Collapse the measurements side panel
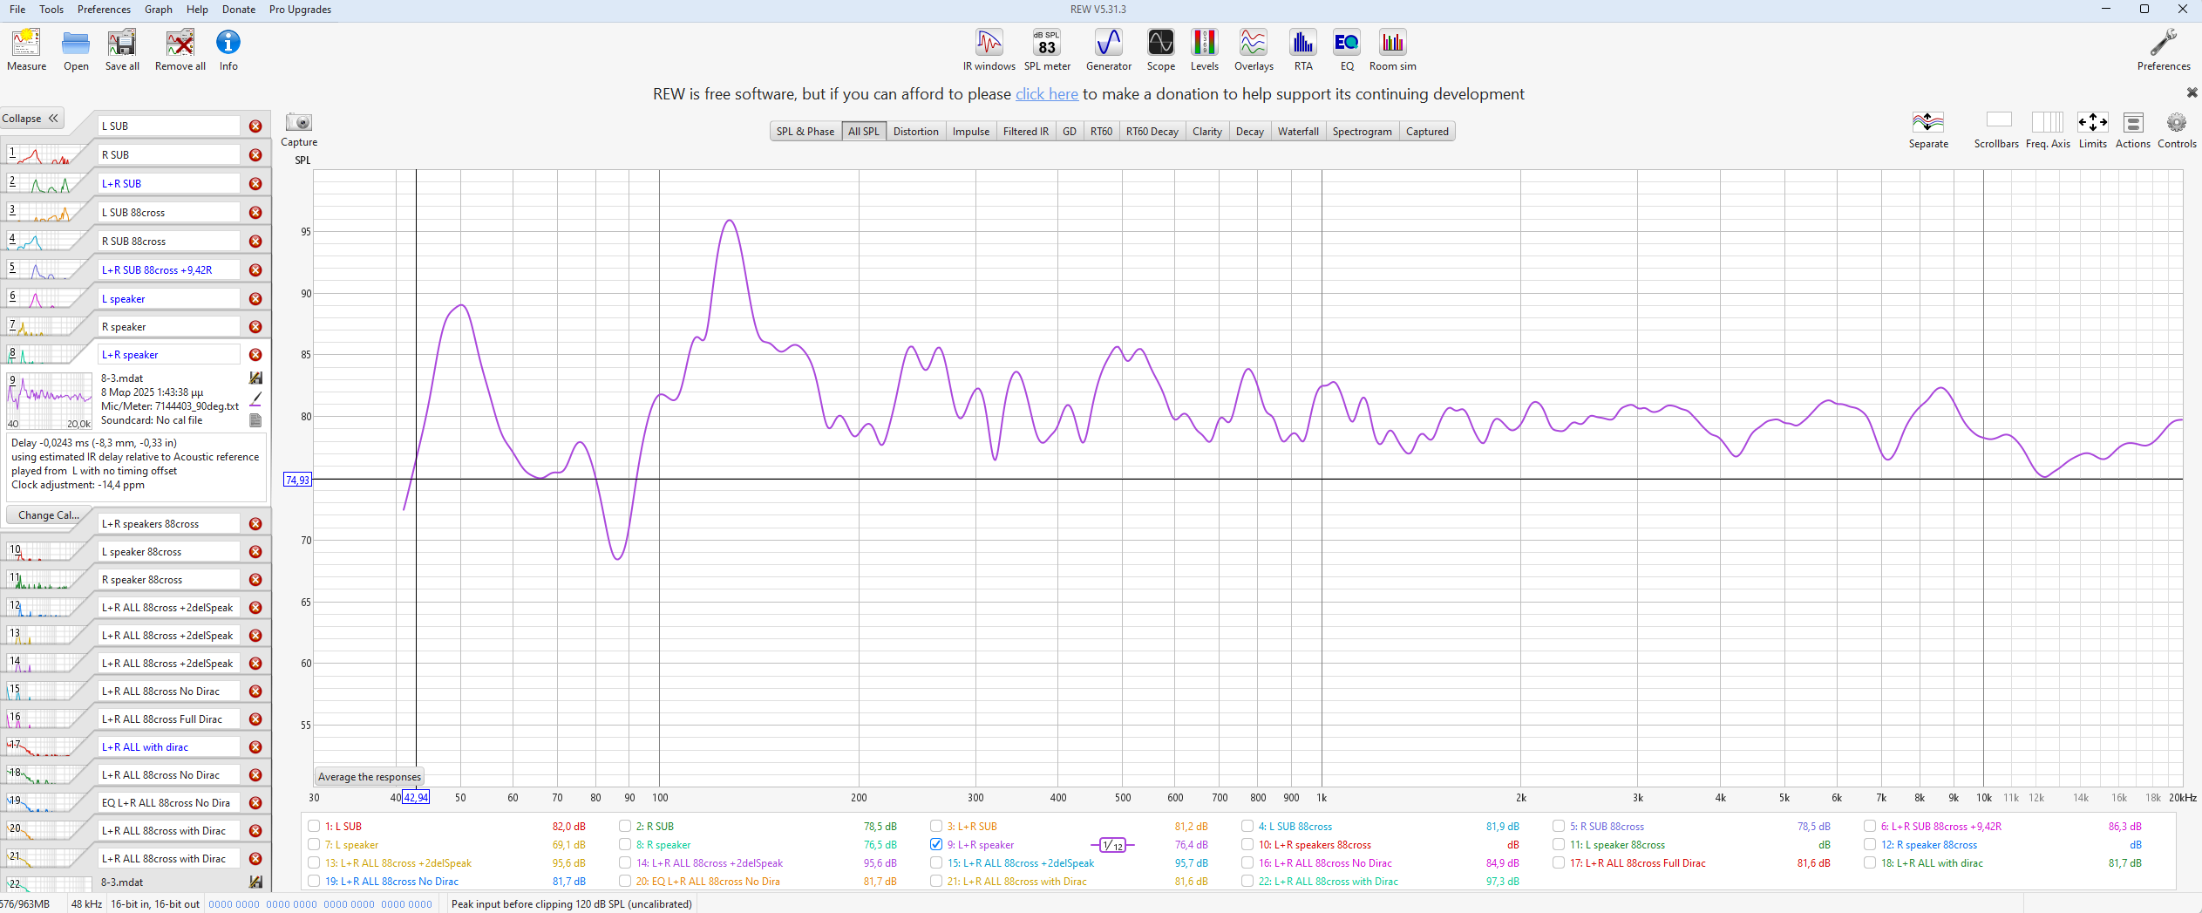 click(31, 119)
